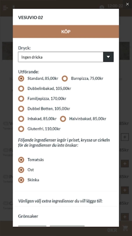
Task: Click the Ingen dricka combo box
Action: point(66,57)
